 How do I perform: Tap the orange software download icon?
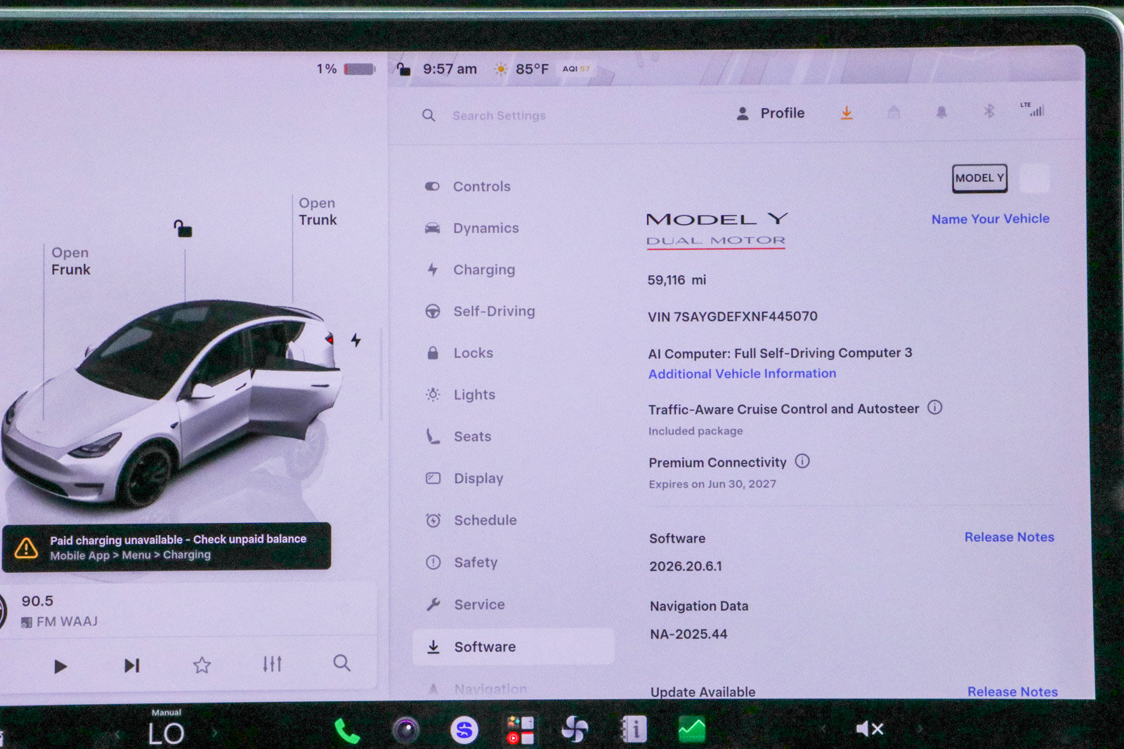847,113
